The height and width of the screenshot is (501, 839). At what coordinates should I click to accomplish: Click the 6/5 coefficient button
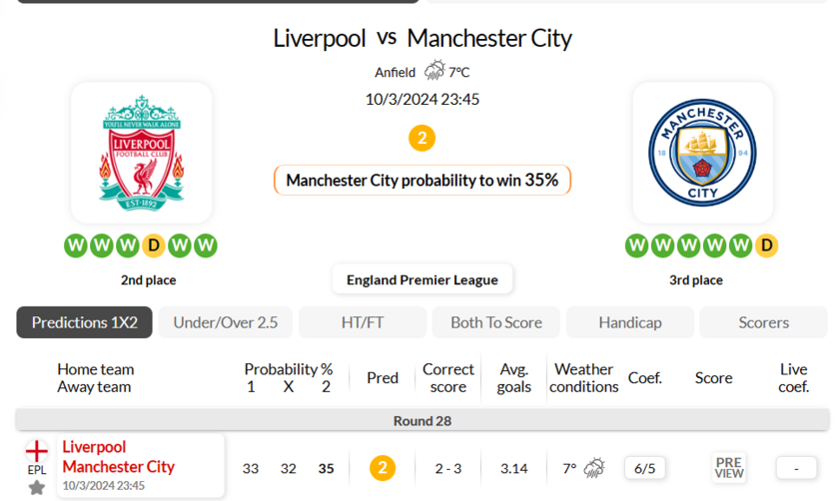click(645, 468)
